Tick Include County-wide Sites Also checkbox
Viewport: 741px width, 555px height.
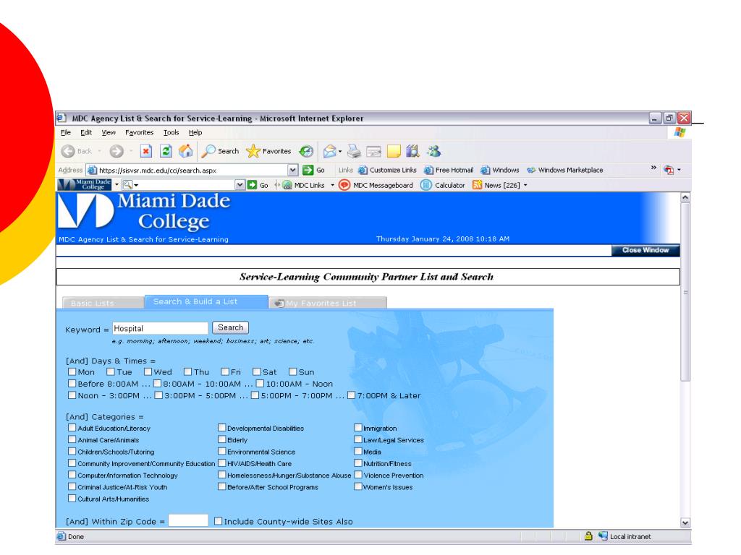(218, 521)
